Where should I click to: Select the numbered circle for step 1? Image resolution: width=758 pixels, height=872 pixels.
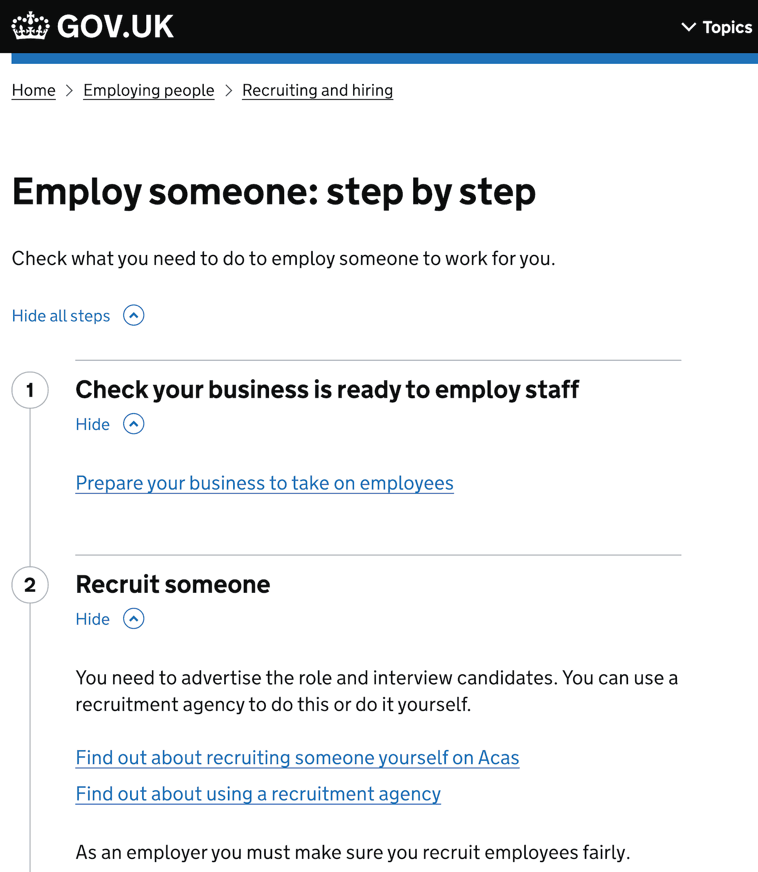pyautogui.click(x=30, y=390)
